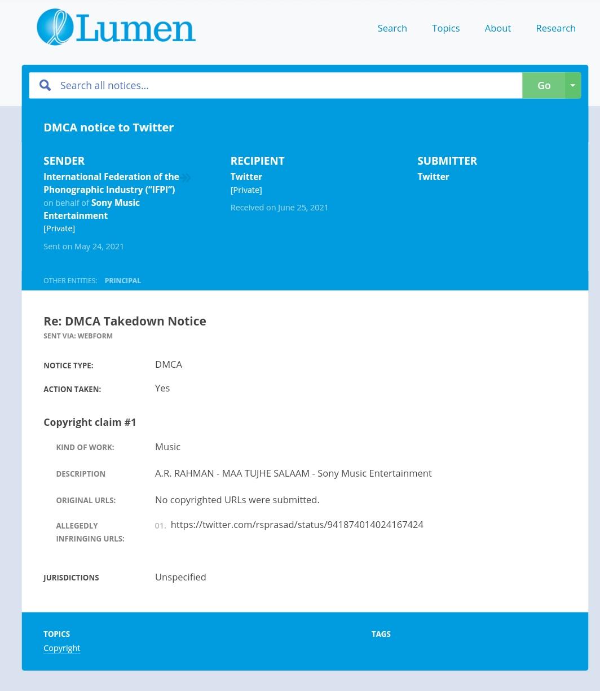
Task: Click the allegedly infringing twitter URL
Action: coord(297,525)
